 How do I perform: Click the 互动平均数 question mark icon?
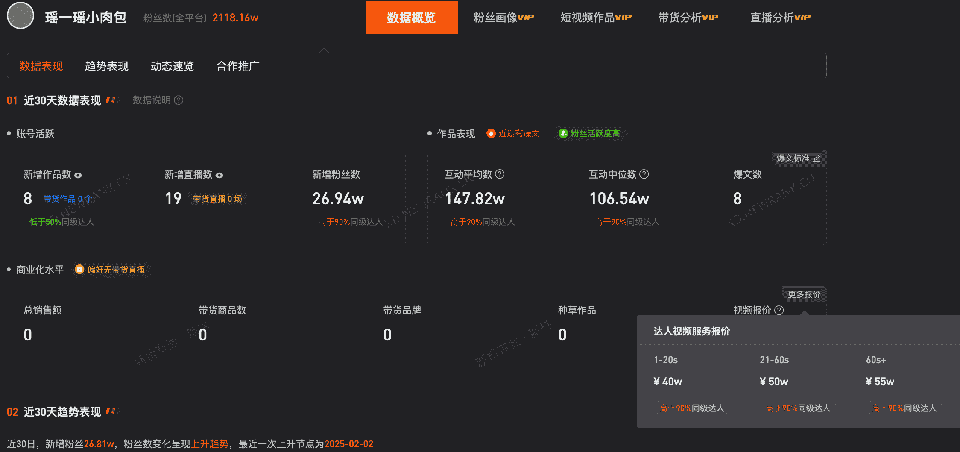pos(500,174)
